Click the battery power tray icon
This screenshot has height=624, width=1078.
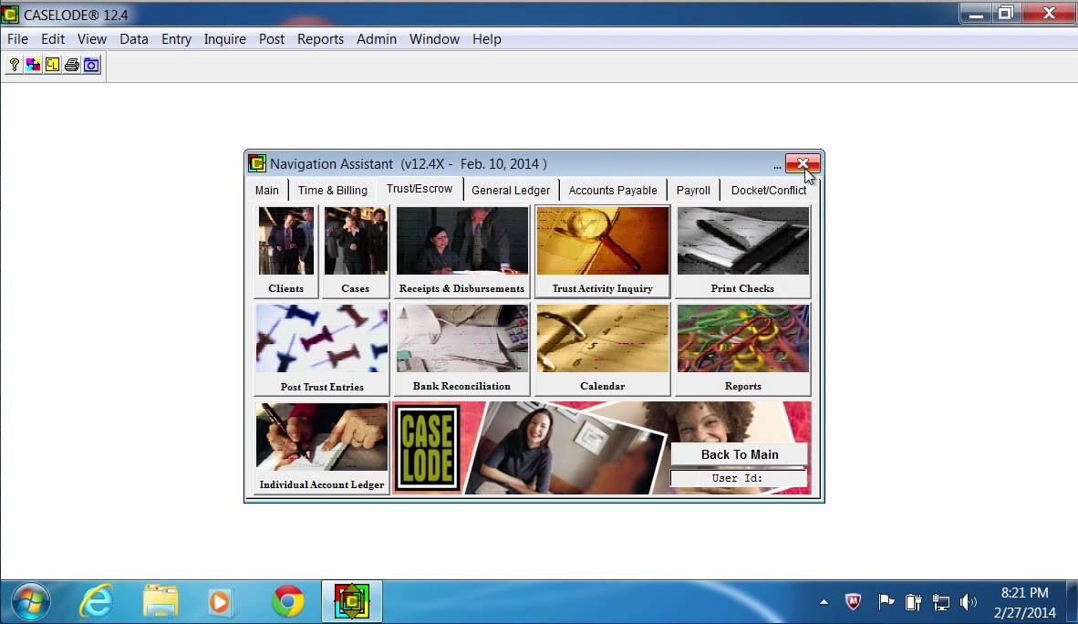point(913,603)
